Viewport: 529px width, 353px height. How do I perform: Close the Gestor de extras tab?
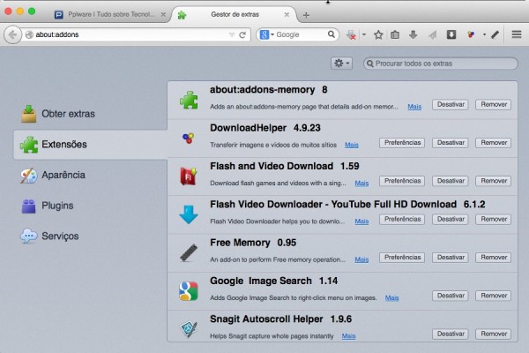click(287, 14)
